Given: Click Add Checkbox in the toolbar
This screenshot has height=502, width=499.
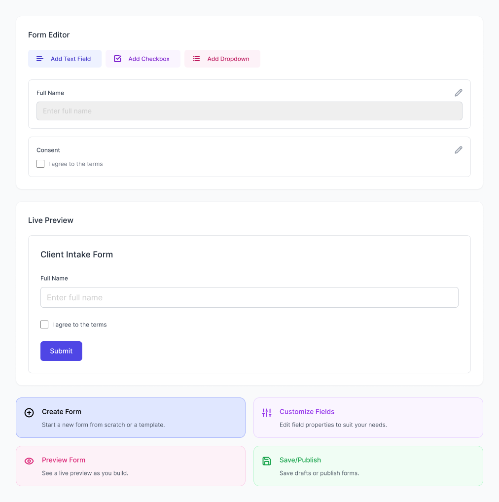Looking at the screenshot, I should (143, 58).
